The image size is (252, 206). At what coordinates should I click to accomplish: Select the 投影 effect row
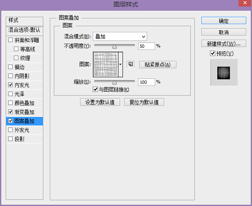tap(25, 139)
